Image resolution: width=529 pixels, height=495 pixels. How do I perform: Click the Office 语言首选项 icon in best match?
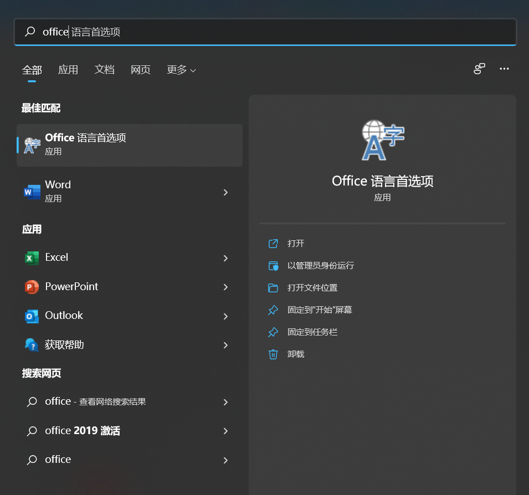pyautogui.click(x=32, y=145)
